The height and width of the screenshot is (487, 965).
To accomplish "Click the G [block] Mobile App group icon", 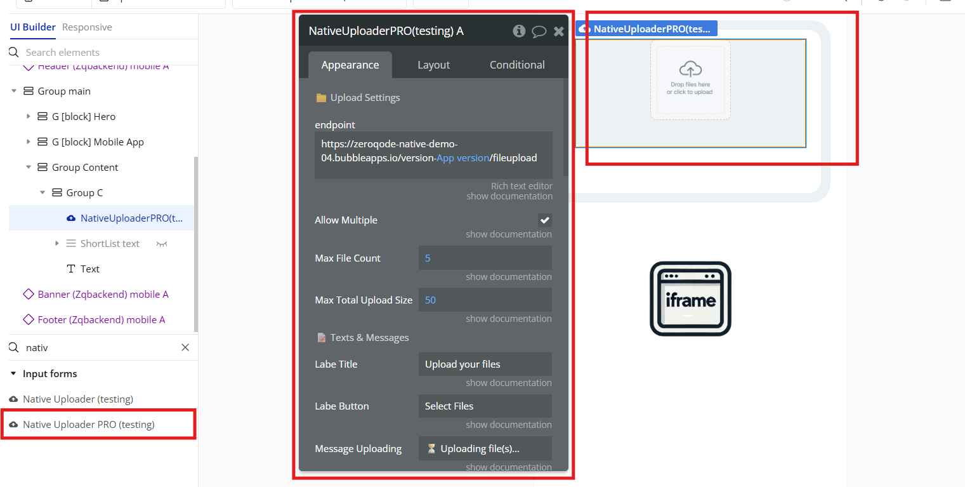I will click(43, 142).
